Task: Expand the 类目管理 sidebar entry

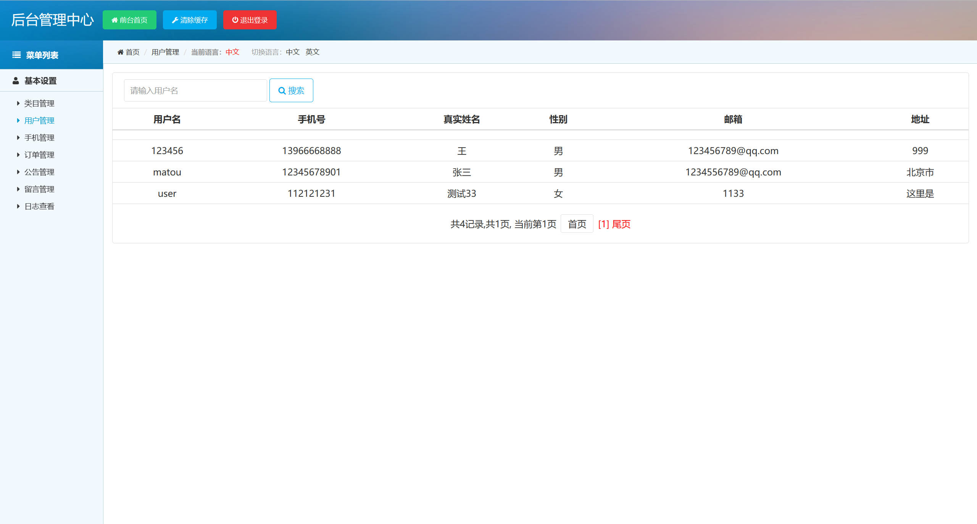Action: [x=39, y=103]
